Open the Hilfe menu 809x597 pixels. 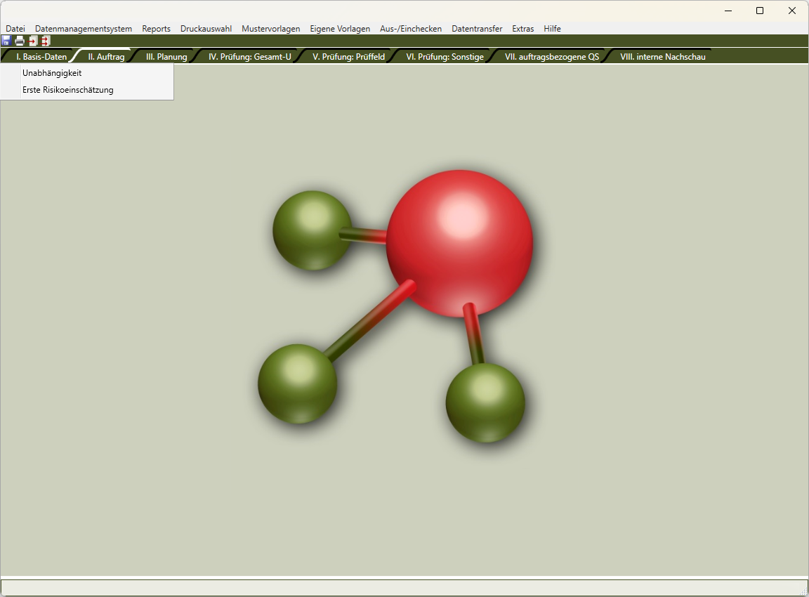(x=552, y=29)
